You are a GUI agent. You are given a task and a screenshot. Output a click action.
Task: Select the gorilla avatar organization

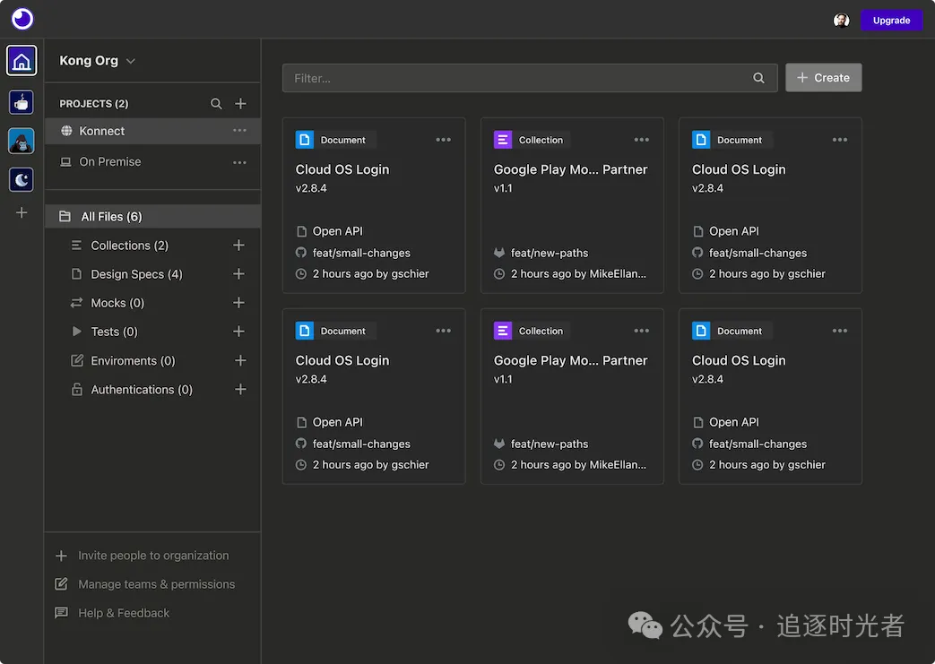[22, 141]
